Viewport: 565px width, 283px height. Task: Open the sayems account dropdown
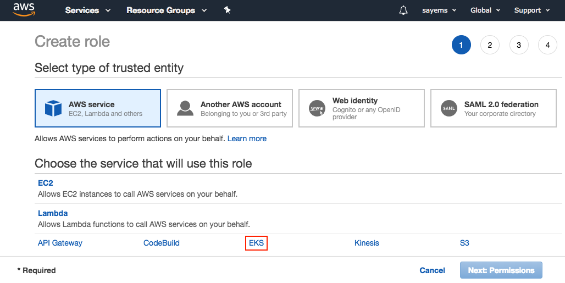[x=439, y=10]
